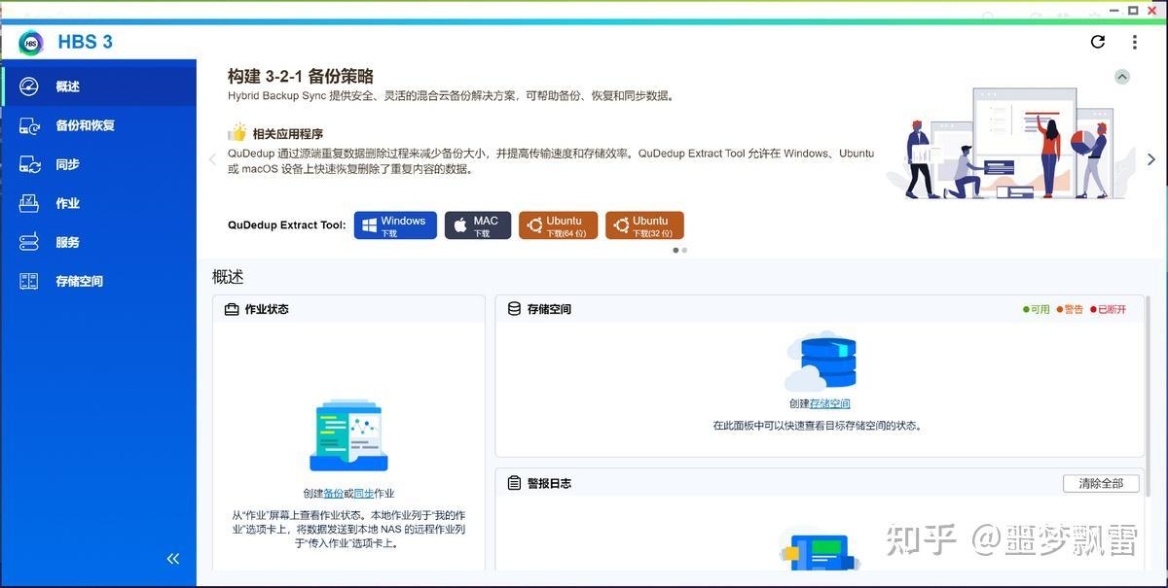
Task: Open the three-dot more options menu
Action: [x=1135, y=42]
